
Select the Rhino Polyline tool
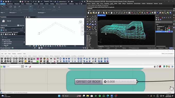[x=93, y=17]
